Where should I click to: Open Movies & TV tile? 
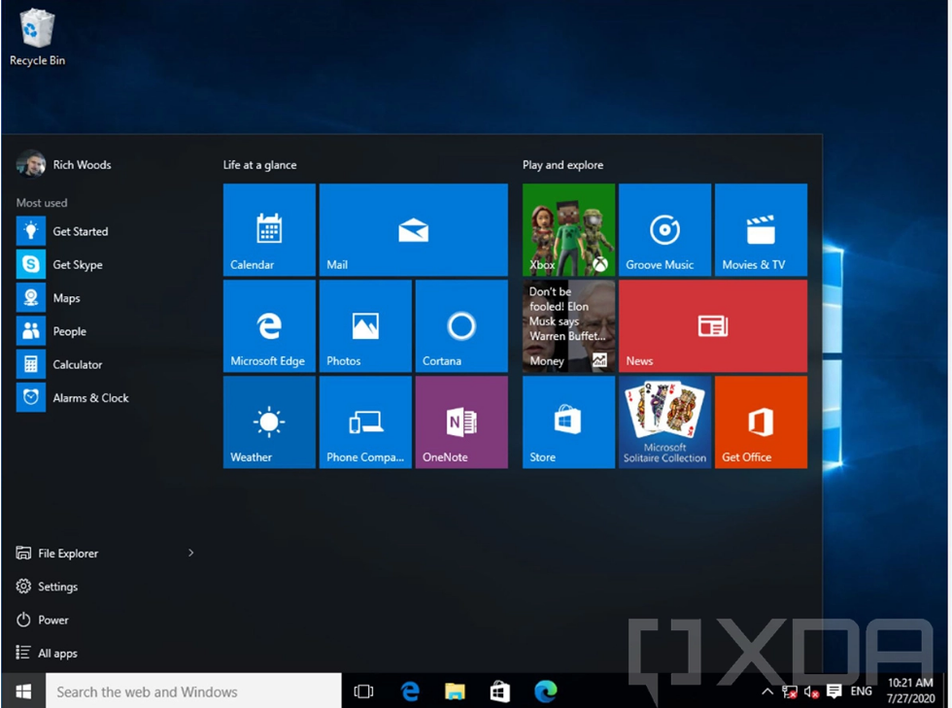(x=761, y=230)
